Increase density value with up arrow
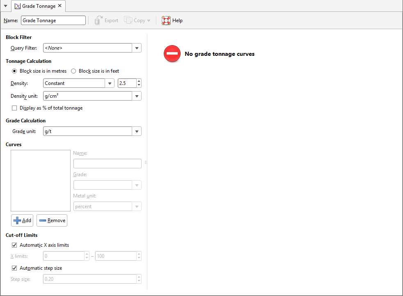Image resolution: width=403 pixels, height=296 pixels. (139, 81)
